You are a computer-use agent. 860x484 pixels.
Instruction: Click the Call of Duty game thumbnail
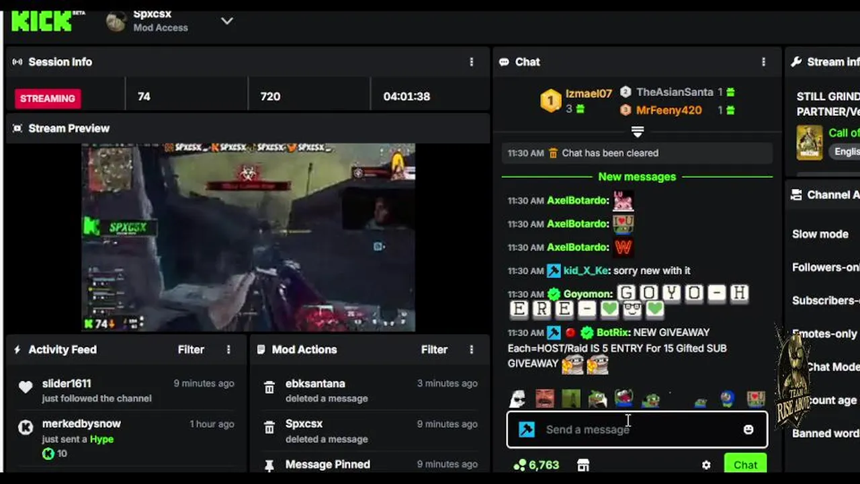pyautogui.click(x=810, y=142)
